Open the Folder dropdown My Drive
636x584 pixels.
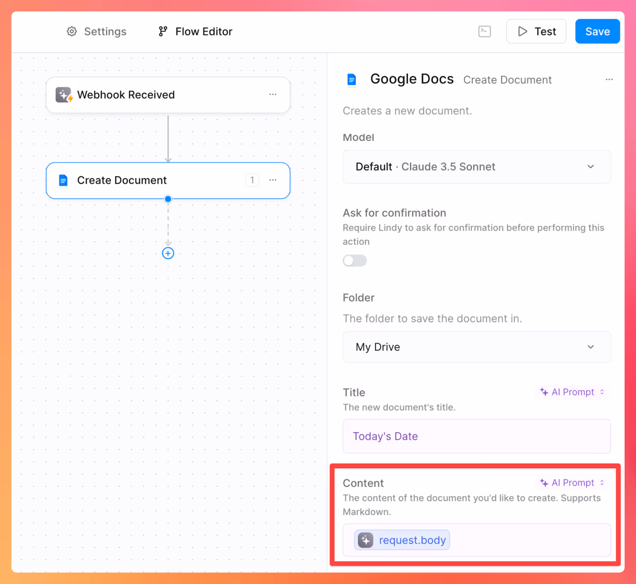pos(477,347)
